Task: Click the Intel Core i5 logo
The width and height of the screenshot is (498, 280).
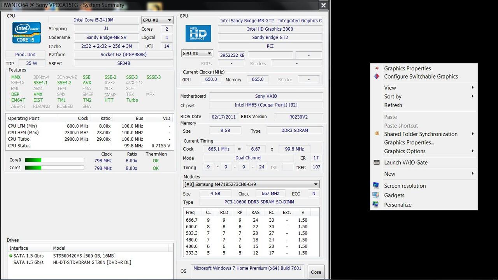Action: [26, 33]
